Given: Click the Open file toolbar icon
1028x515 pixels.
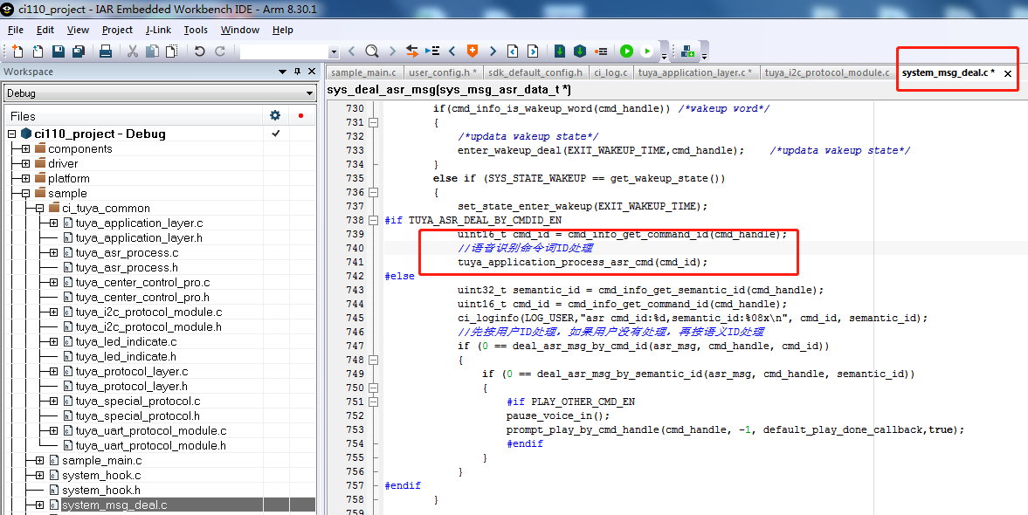Looking at the screenshot, I should (x=38, y=51).
